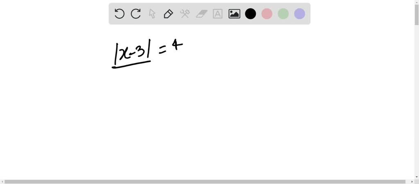The width and height of the screenshot is (419, 184).
Task: Choose the green color swatch
Action: point(283,13)
